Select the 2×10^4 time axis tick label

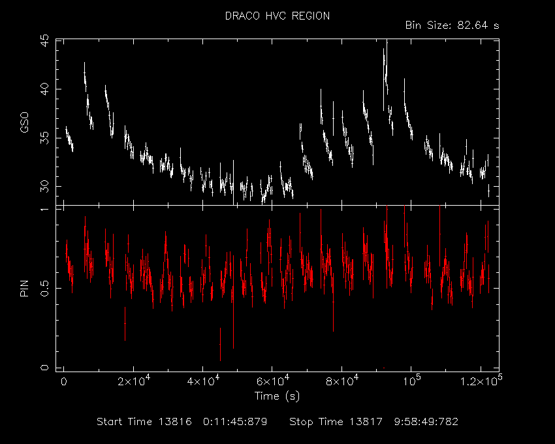(134, 381)
